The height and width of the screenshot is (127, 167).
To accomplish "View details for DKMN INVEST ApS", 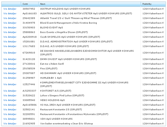I will (10, 59).
